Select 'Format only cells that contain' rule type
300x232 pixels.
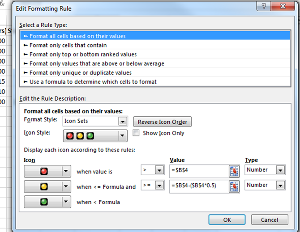[x=68, y=45]
